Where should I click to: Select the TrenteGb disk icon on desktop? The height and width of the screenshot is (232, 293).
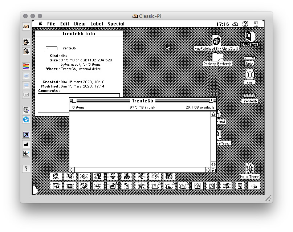point(250,96)
